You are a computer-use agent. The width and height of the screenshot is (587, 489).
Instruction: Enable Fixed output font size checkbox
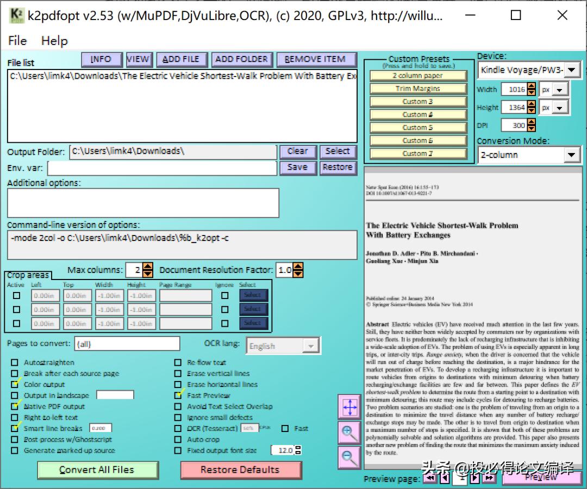(x=178, y=450)
